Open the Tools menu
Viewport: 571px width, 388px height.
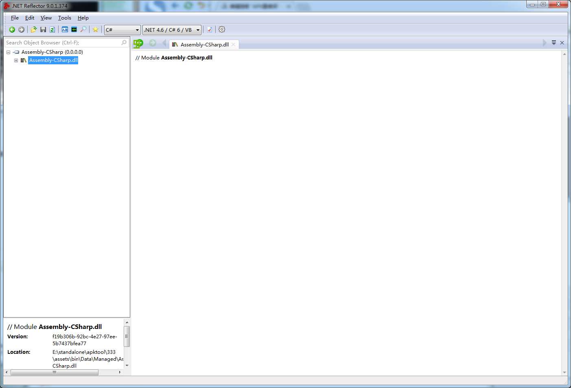coord(64,18)
